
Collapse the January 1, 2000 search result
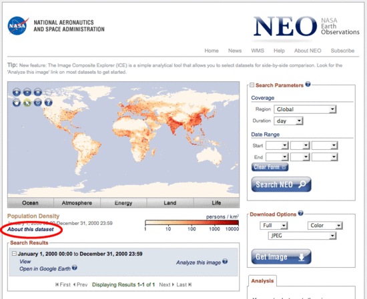(14, 254)
